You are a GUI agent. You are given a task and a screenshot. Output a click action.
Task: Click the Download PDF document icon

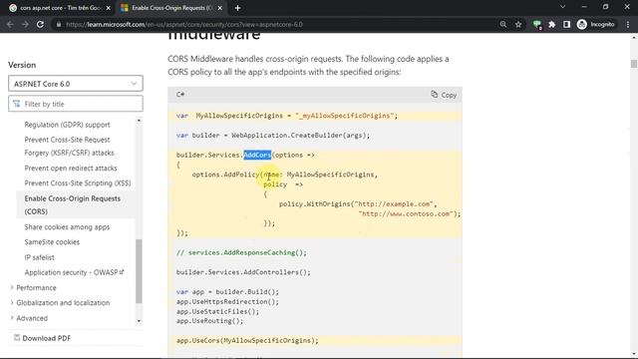point(17,337)
